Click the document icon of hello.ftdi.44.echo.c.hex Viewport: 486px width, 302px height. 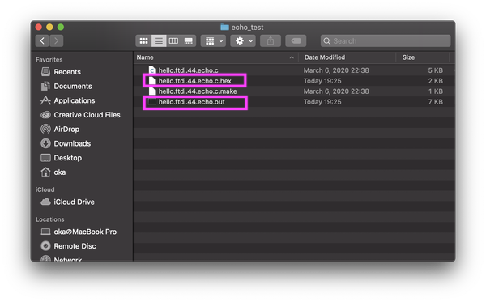pos(151,81)
